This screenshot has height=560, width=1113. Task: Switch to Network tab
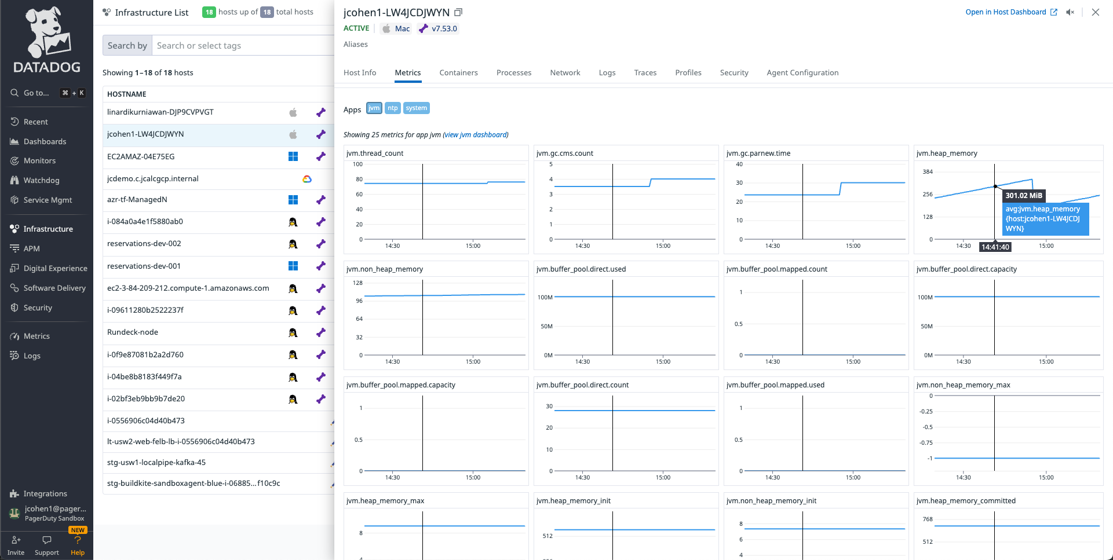[565, 72]
